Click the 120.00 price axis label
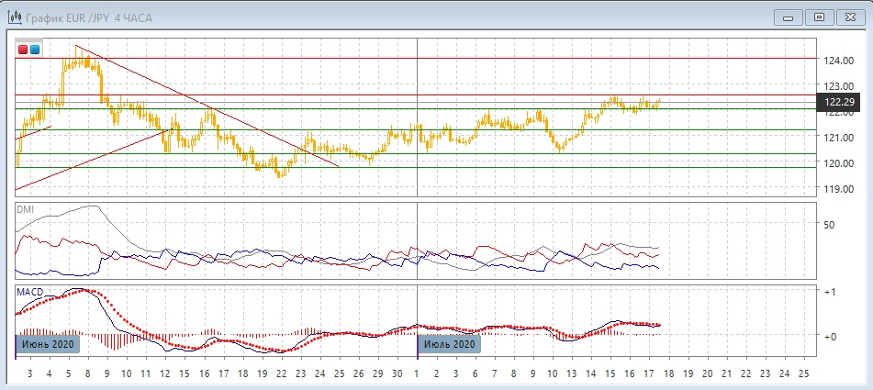 click(839, 163)
